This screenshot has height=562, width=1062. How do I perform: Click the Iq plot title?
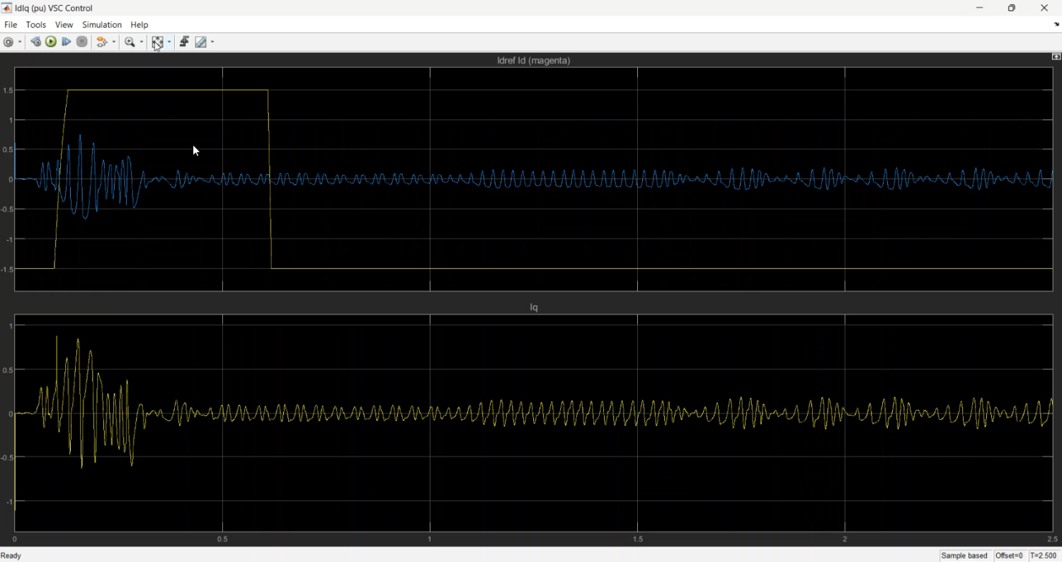534,308
